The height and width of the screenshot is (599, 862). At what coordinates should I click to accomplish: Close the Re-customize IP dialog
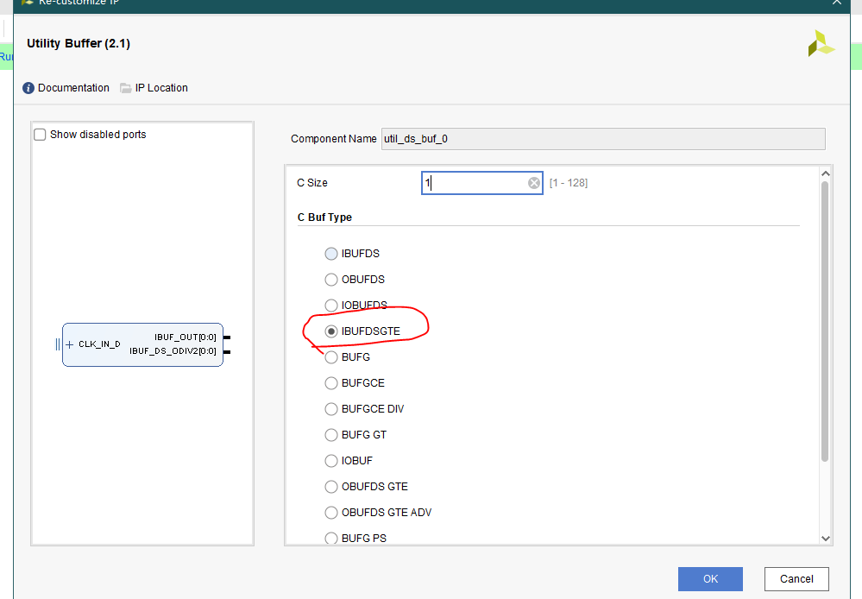pyautogui.click(x=835, y=3)
